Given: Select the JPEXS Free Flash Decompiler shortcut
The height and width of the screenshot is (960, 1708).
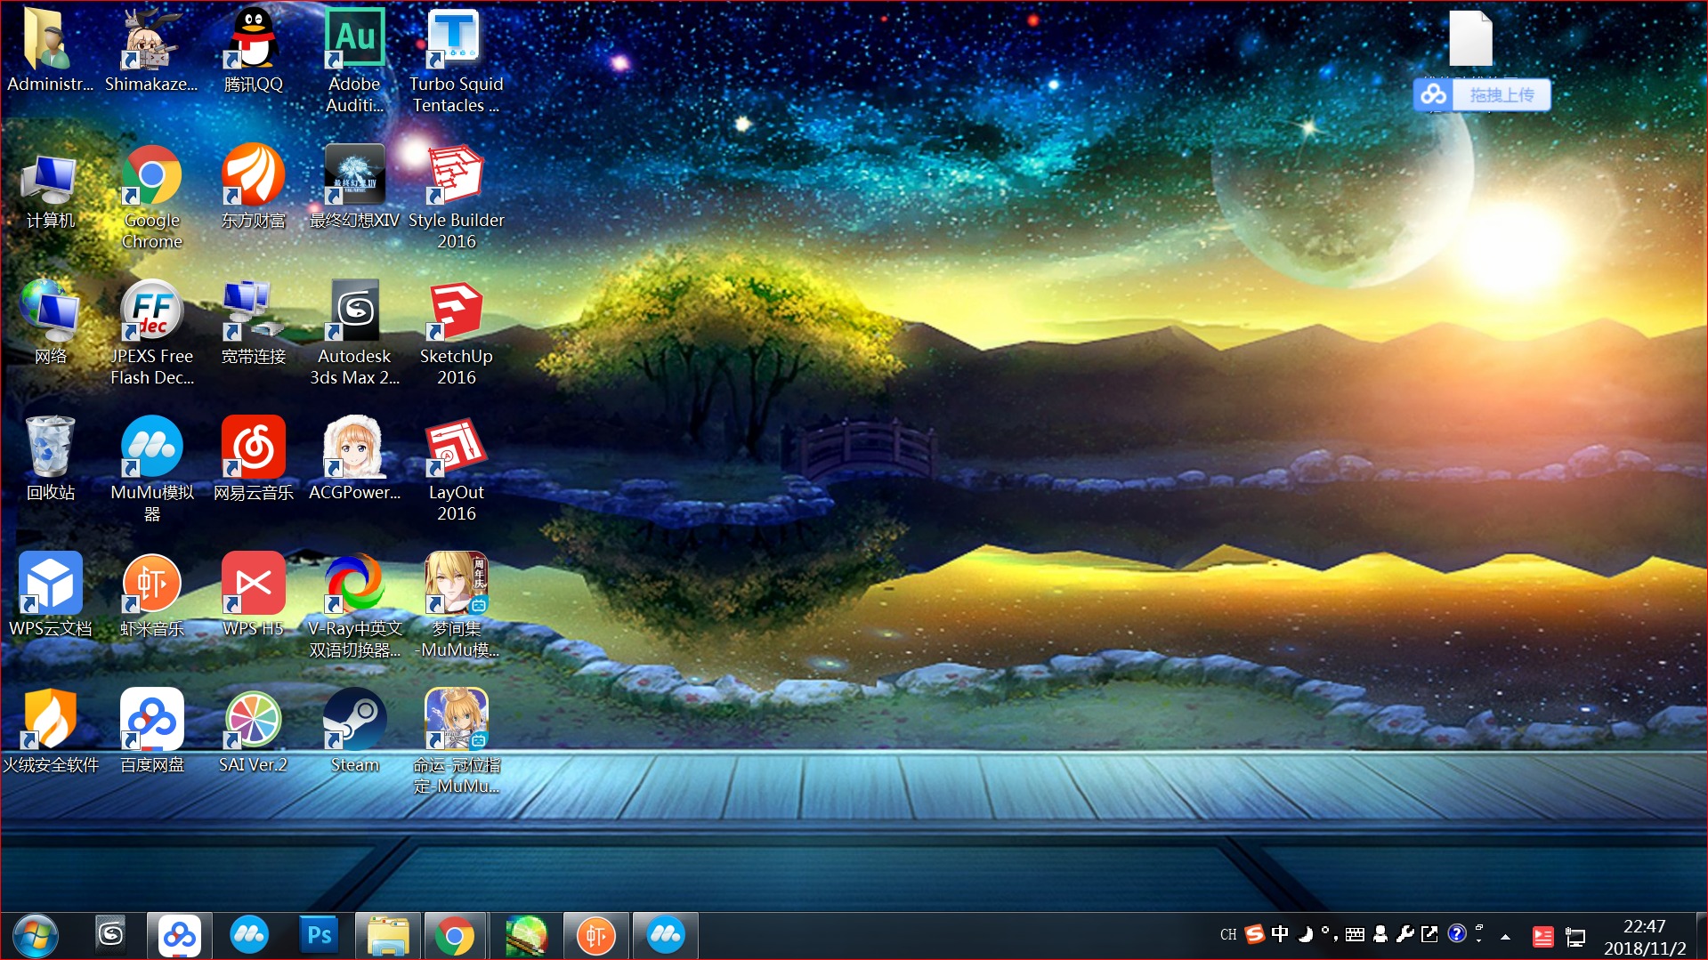Looking at the screenshot, I should (x=151, y=333).
